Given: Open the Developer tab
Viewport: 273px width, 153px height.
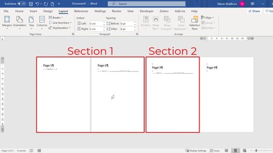Looking at the screenshot, I should (146, 11).
